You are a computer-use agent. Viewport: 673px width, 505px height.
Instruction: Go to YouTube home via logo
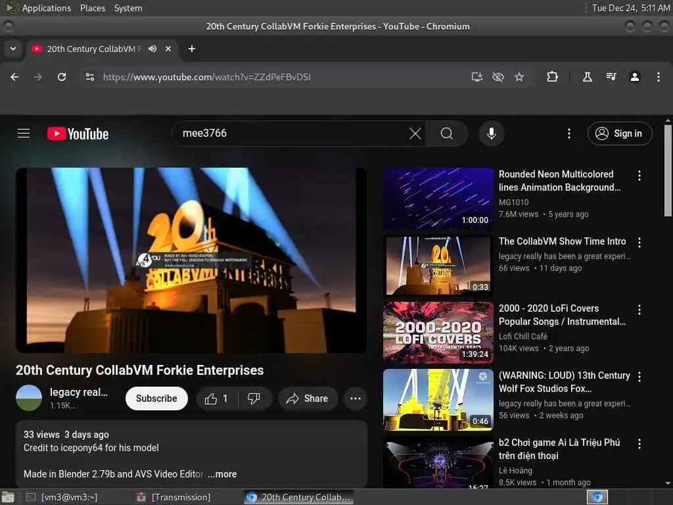coord(78,133)
